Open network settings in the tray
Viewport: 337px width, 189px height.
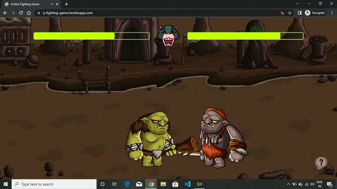click(x=306, y=184)
